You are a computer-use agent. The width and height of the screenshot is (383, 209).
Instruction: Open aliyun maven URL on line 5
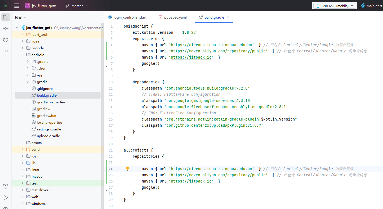click(218, 51)
